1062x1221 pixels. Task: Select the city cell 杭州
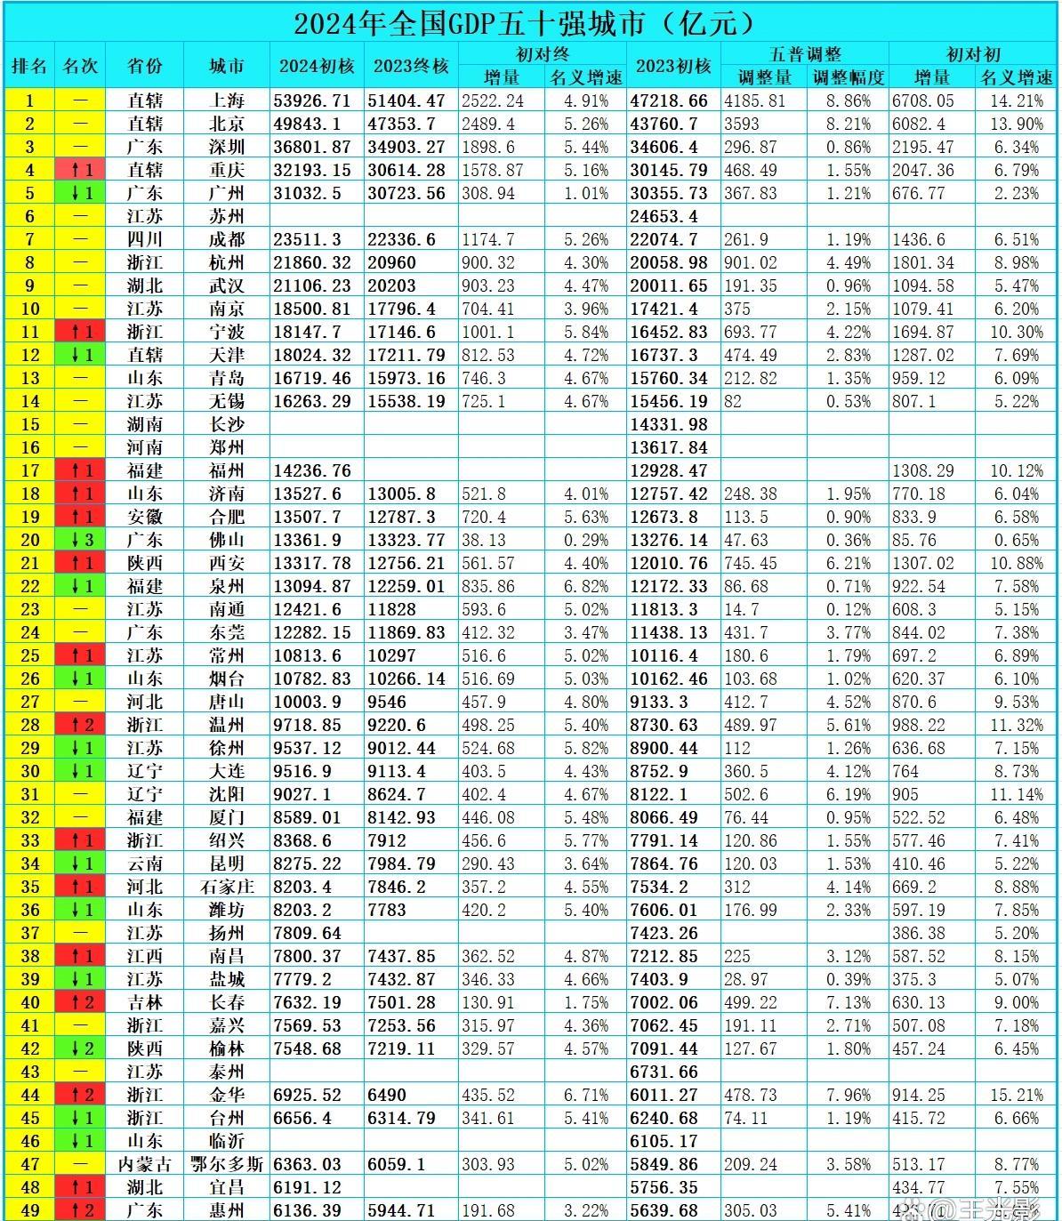coord(227,262)
